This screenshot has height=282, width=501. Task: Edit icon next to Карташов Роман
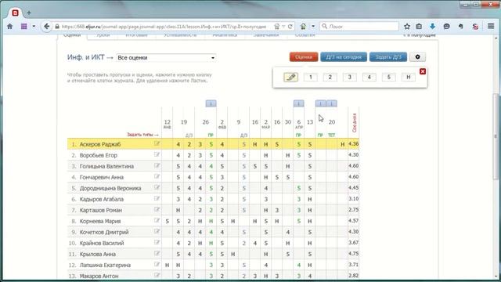[157, 209]
